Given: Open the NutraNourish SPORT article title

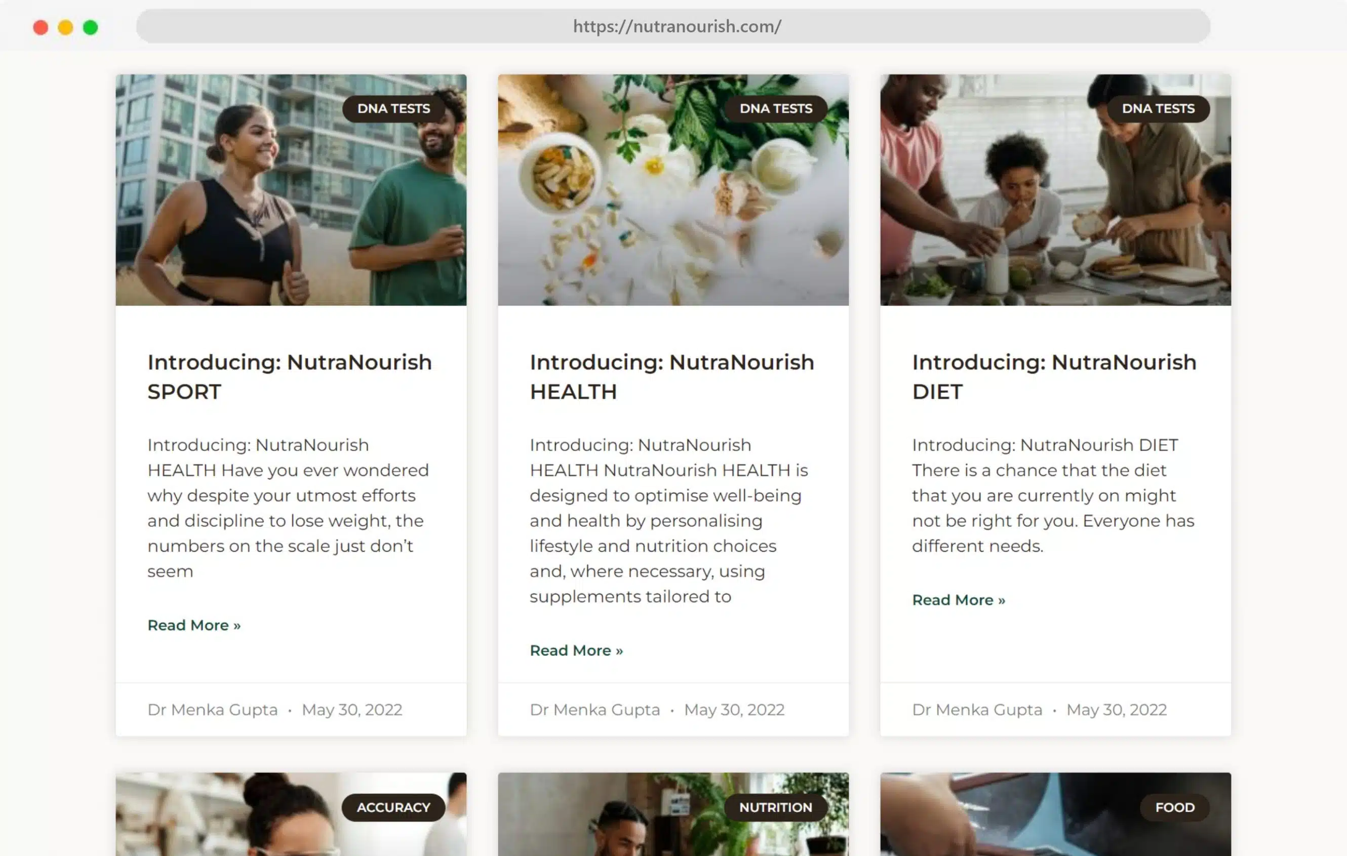Looking at the screenshot, I should [x=290, y=377].
